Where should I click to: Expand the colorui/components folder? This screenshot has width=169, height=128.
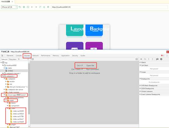click(6, 98)
